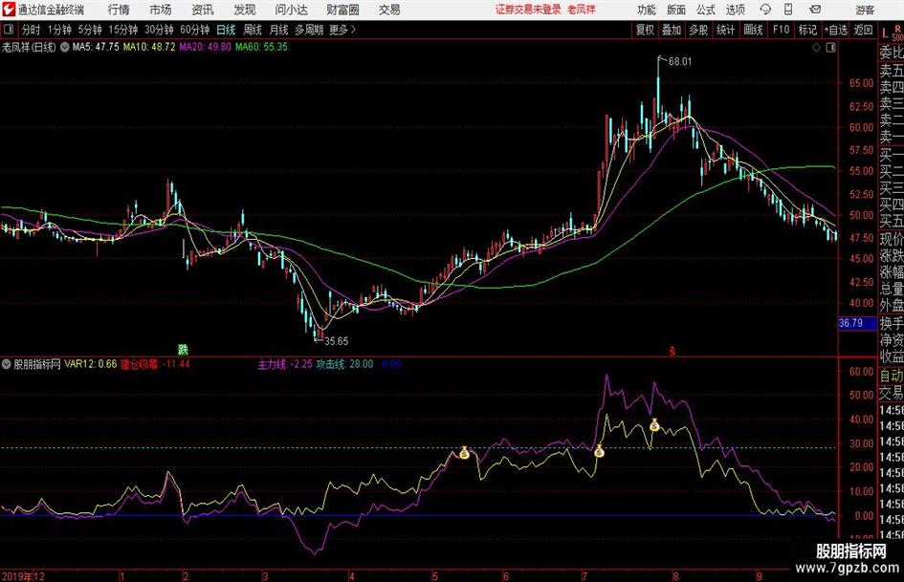This screenshot has width=904, height=582.
Task: Click the highlighted 36.79 price axis marker
Action: click(857, 323)
